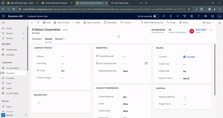Click the SIC Code field value
Viewport: 223px width, 118px height.
pyautogui.click(x=63, y=71)
